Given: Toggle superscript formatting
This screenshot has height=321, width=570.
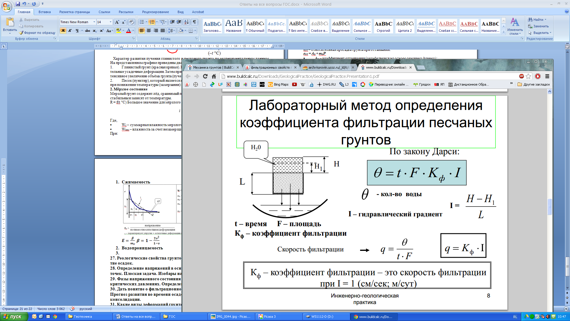Looking at the screenshot, I should coord(102,31).
